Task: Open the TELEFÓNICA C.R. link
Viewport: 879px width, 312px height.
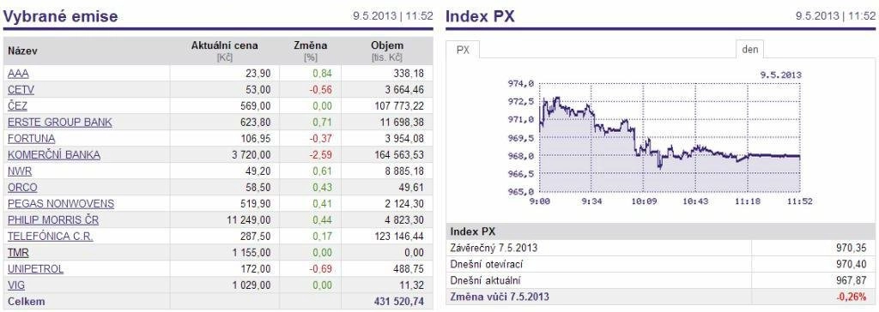Action: tap(51, 237)
